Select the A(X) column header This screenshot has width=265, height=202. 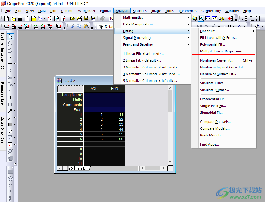(x=94, y=89)
